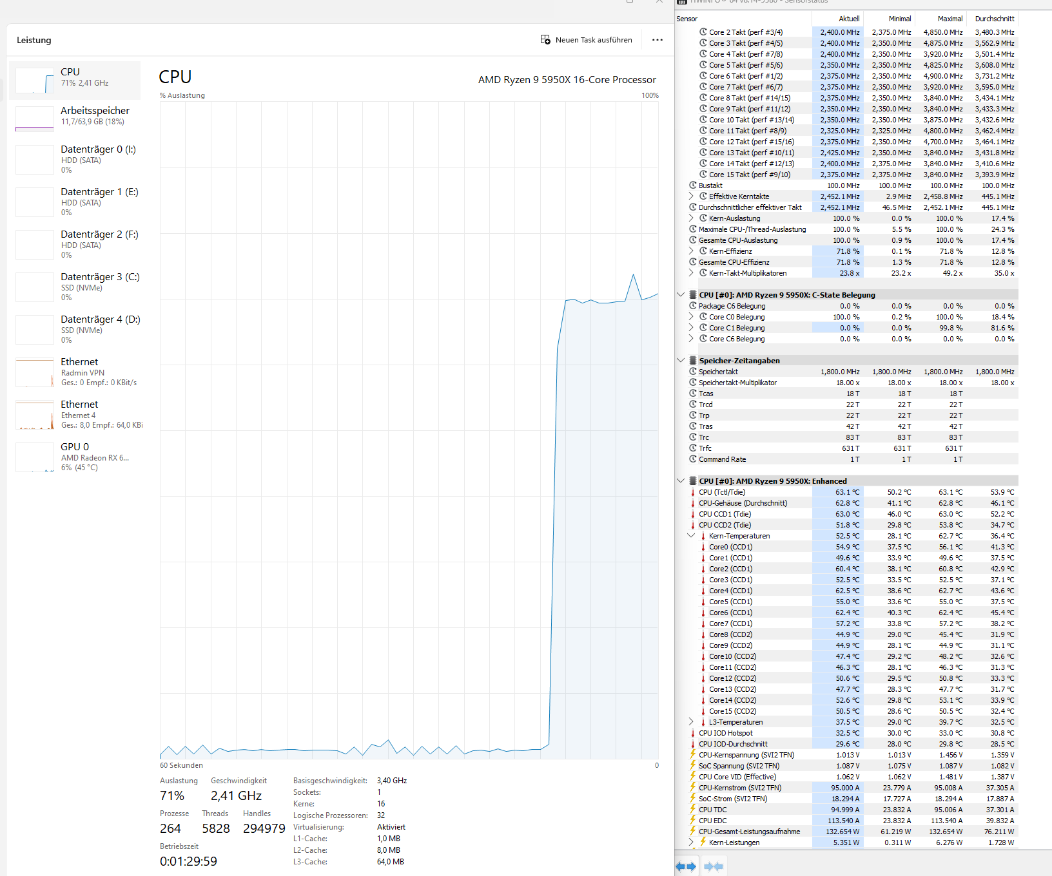The width and height of the screenshot is (1052, 876).
Task: Select CPU in Task Manager performance list
Action: tap(75, 81)
